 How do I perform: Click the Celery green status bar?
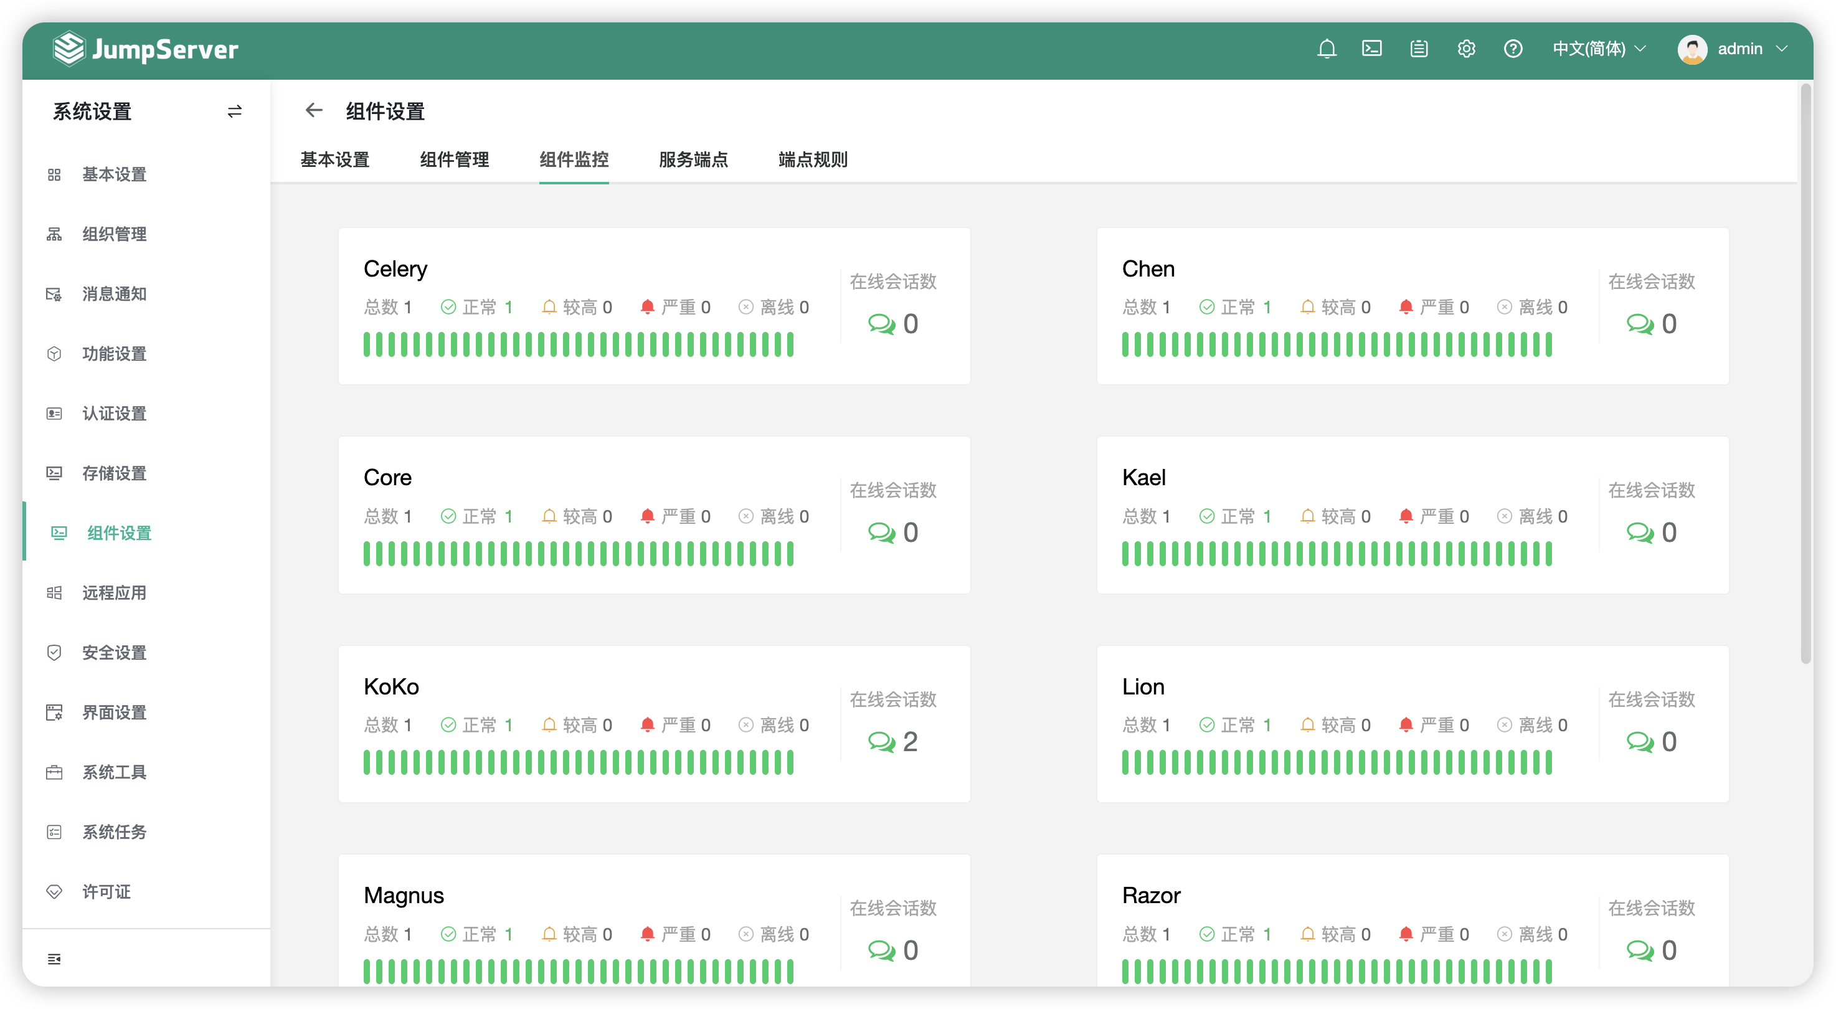578,345
